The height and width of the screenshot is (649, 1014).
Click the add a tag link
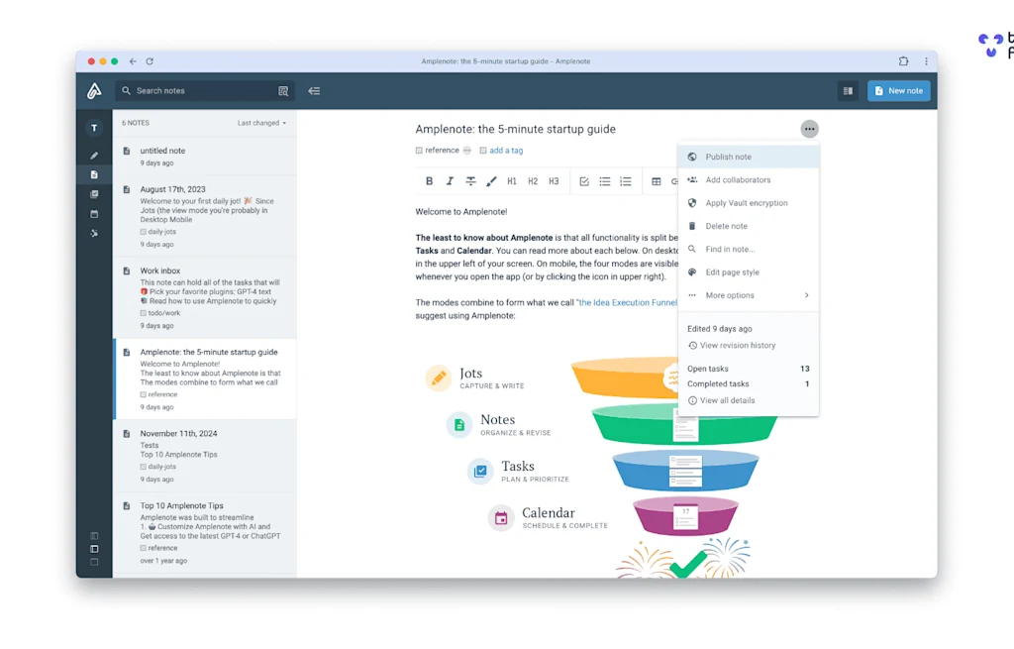coord(505,151)
